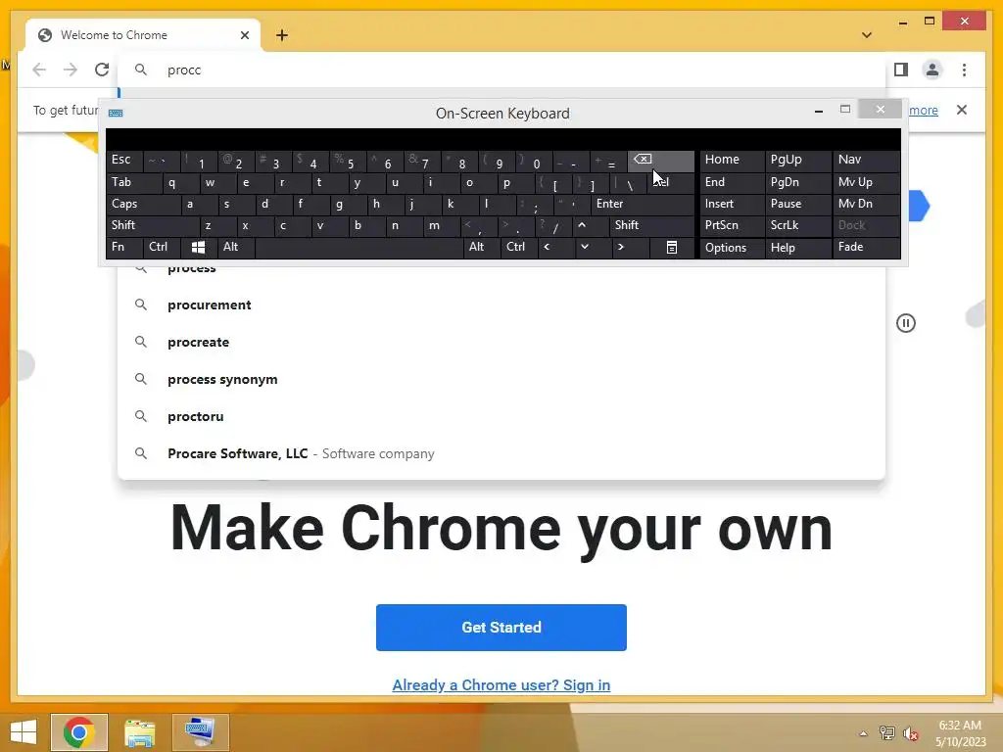Open File Explorer from the taskbar
The height and width of the screenshot is (752, 1003).
click(139, 732)
